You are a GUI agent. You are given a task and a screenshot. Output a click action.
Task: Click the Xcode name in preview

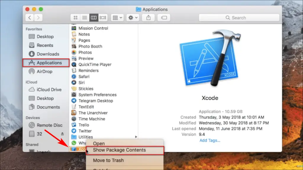click(x=210, y=98)
